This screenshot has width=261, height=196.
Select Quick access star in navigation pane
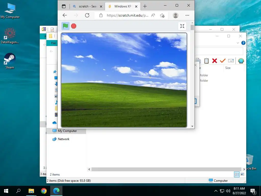[55, 72]
